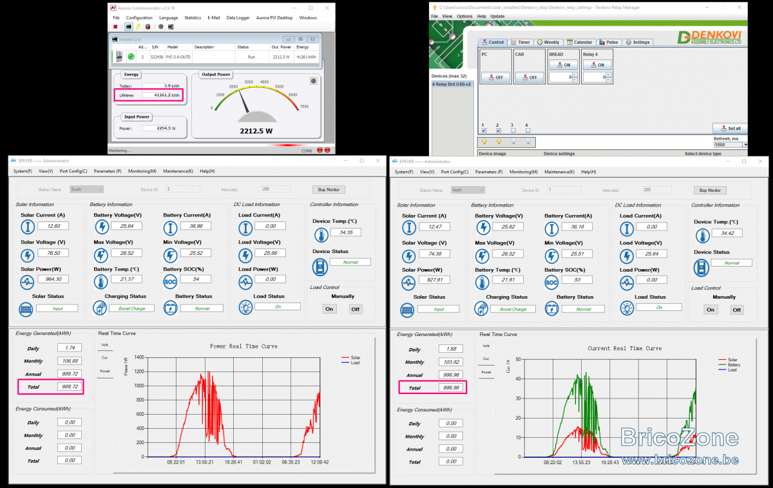Select the Power curve tab in North window
Image resolution: width=773 pixels, height=488 pixels.
486,372
